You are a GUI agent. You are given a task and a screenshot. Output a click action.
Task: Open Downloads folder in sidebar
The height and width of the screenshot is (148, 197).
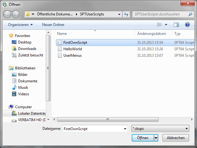[x=27, y=49]
